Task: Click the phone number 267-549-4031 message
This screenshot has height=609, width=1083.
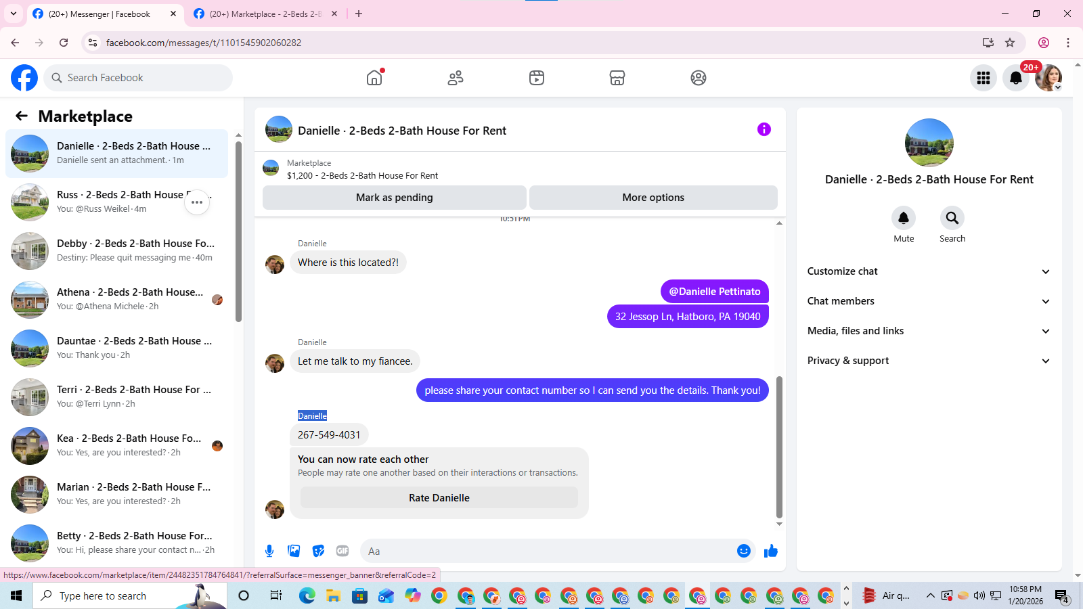Action: [329, 435]
